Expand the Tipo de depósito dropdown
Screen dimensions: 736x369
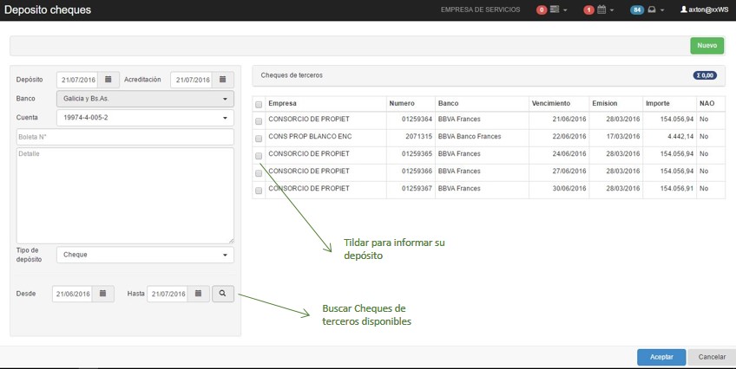pyautogui.click(x=145, y=255)
